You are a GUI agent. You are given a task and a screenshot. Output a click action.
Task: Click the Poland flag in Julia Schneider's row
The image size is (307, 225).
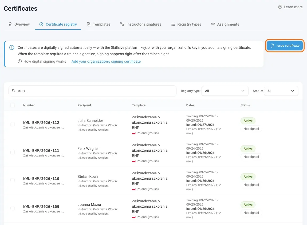point(134,133)
